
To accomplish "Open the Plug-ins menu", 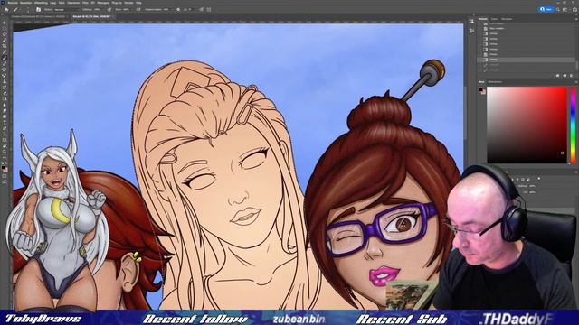I will pyautogui.click(x=117, y=3).
